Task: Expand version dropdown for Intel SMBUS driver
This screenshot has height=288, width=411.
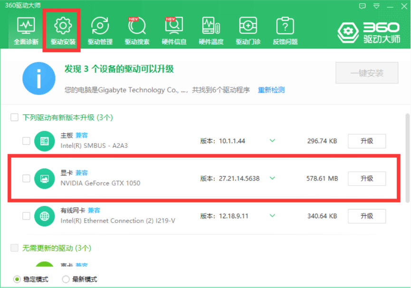Action: pyautogui.click(x=272, y=141)
